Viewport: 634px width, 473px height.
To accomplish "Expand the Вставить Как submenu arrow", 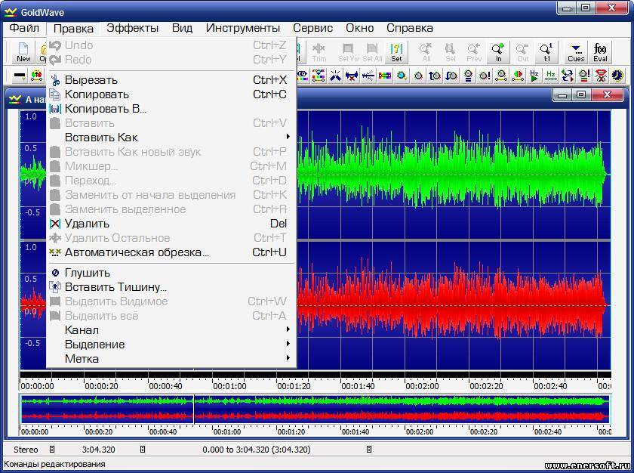I will tap(288, 137).
